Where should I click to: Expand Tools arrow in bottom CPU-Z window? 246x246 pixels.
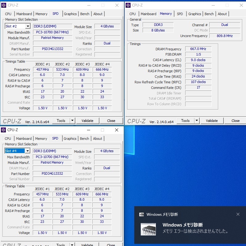tap(72, 244)
